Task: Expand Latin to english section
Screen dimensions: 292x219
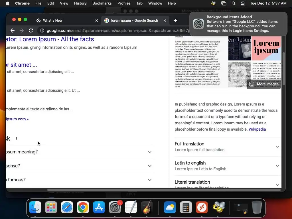Action: pos(227,166)
